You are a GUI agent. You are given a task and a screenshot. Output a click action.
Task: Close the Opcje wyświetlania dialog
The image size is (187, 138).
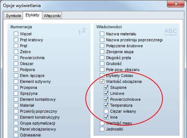click(175, 4)
